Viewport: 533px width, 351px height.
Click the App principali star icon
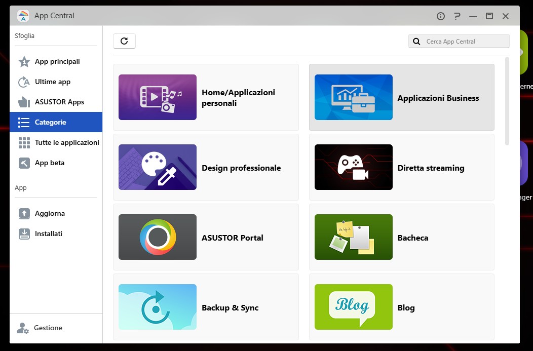pos(24,61)
